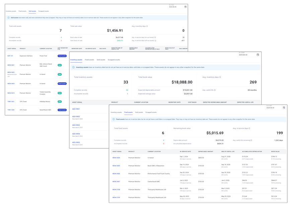Open the calendar picker on the Sold assets window
Image resolution: width=293 pixels, height=209 pixels.
(x=185, y=6)
